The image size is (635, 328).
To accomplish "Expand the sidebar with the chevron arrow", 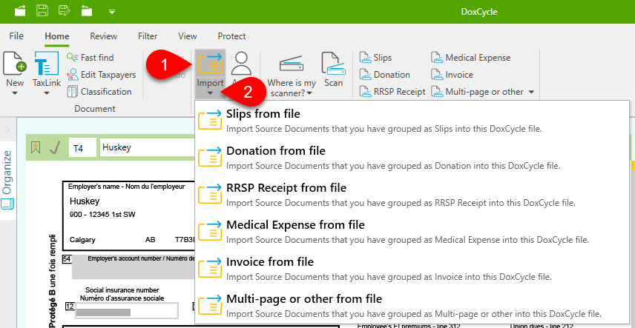I will 7,130.
